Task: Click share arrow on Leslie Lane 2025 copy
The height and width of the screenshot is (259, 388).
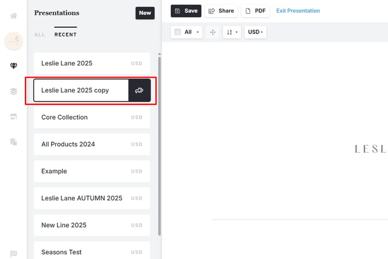Action: click(139, 90)
